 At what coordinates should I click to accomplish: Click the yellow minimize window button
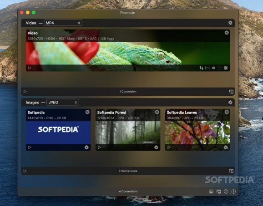(x=28, y=13)
